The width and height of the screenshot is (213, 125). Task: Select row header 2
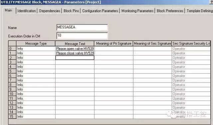coord(12,58)
